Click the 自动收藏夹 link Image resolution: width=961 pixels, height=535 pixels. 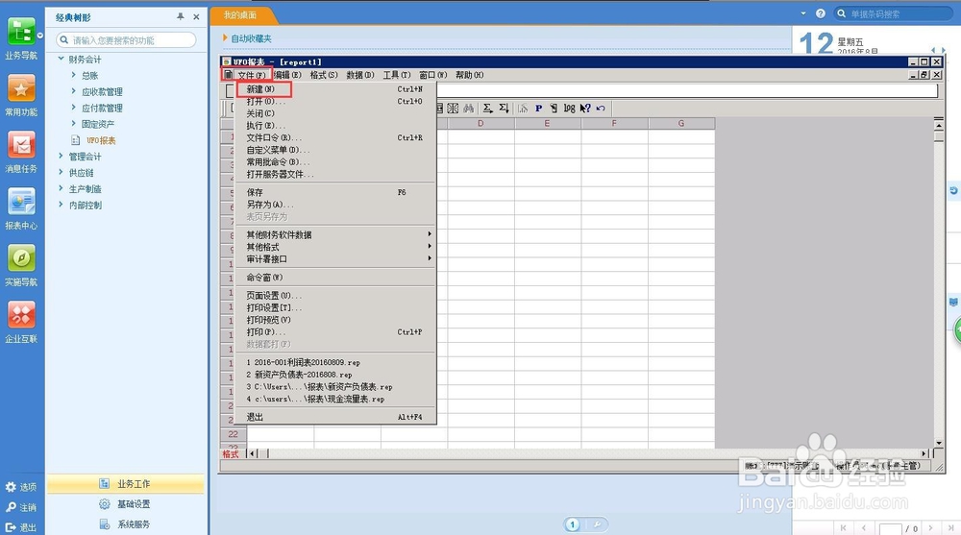[251, 38]
